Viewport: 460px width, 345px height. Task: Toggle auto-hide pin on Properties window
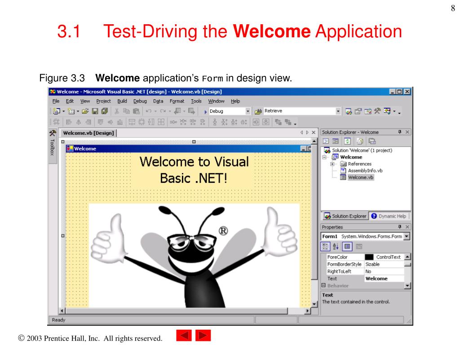pos(399,227)
